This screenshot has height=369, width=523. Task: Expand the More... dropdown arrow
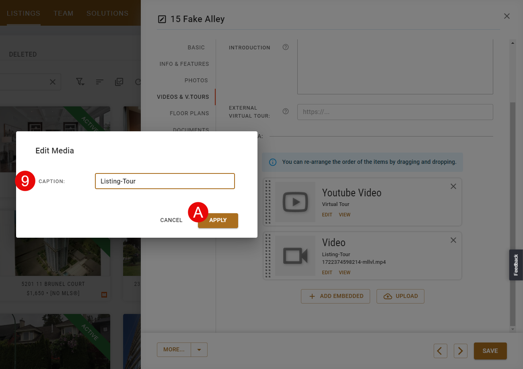(199, 350)
